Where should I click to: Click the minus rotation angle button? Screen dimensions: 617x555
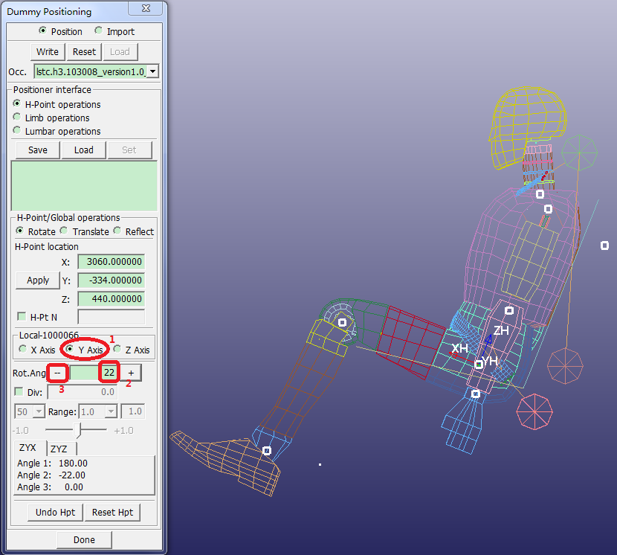click(x=59, y=372)
